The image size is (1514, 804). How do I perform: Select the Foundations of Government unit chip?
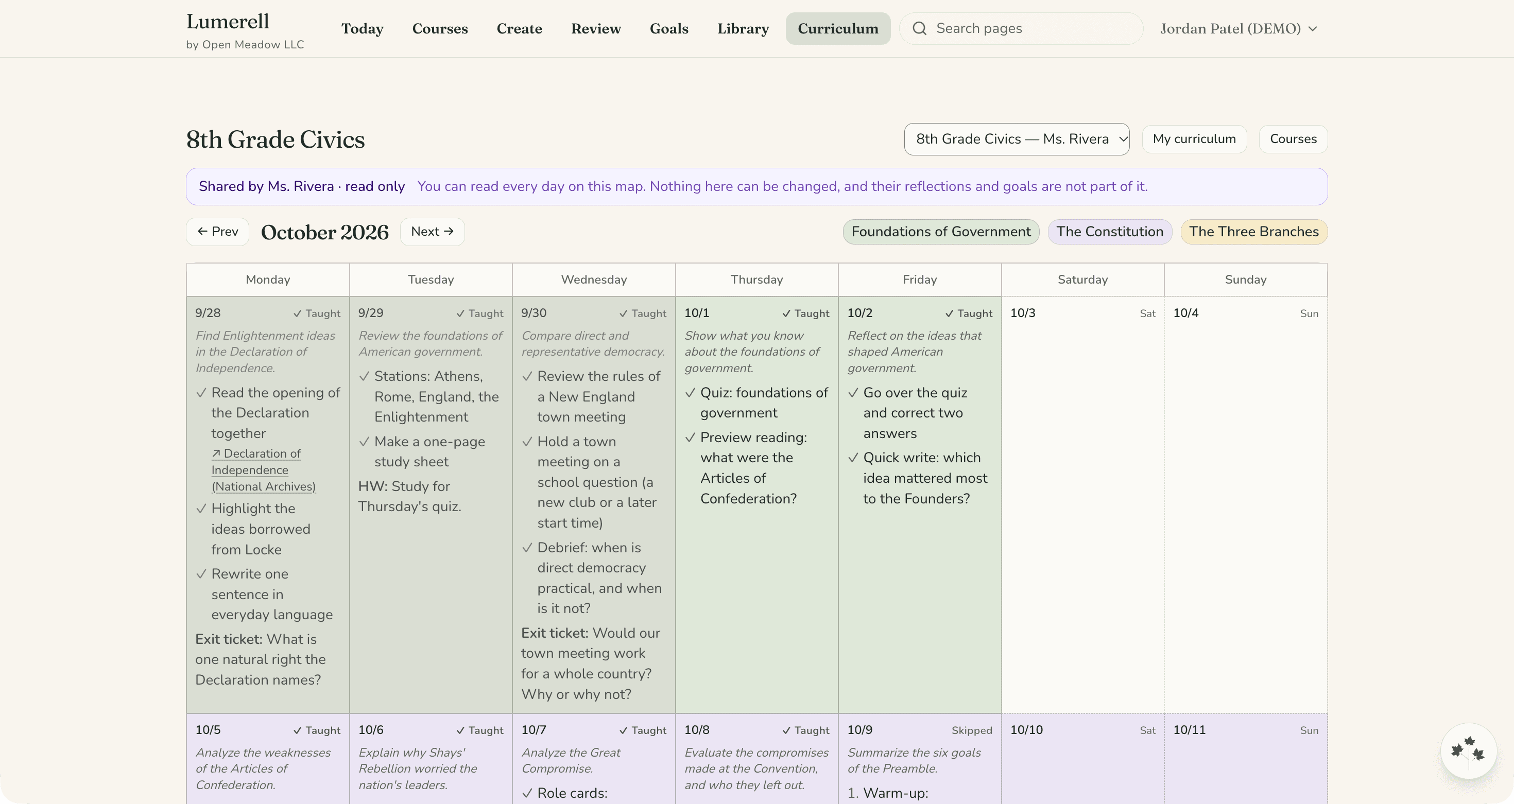941,232
